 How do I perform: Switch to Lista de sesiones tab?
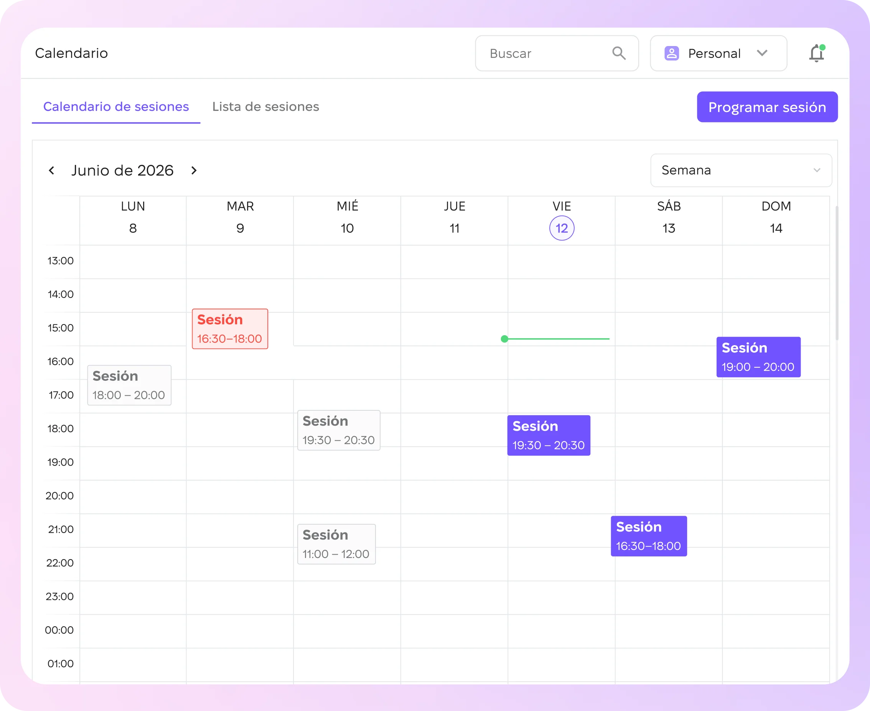pos(265,107)
